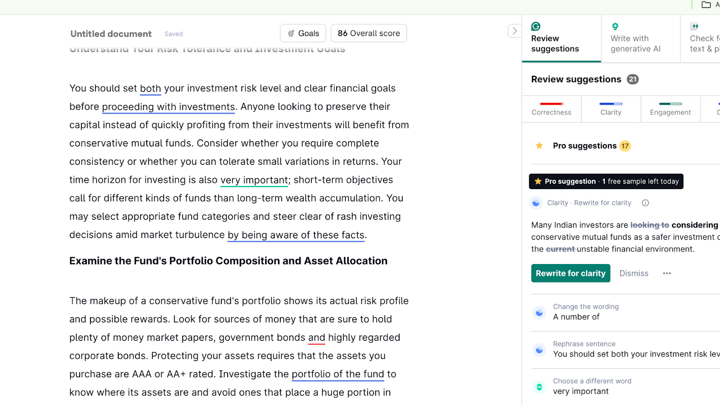
Task: Click the info icon beside Rewrite for clarity
Action: 645,203
